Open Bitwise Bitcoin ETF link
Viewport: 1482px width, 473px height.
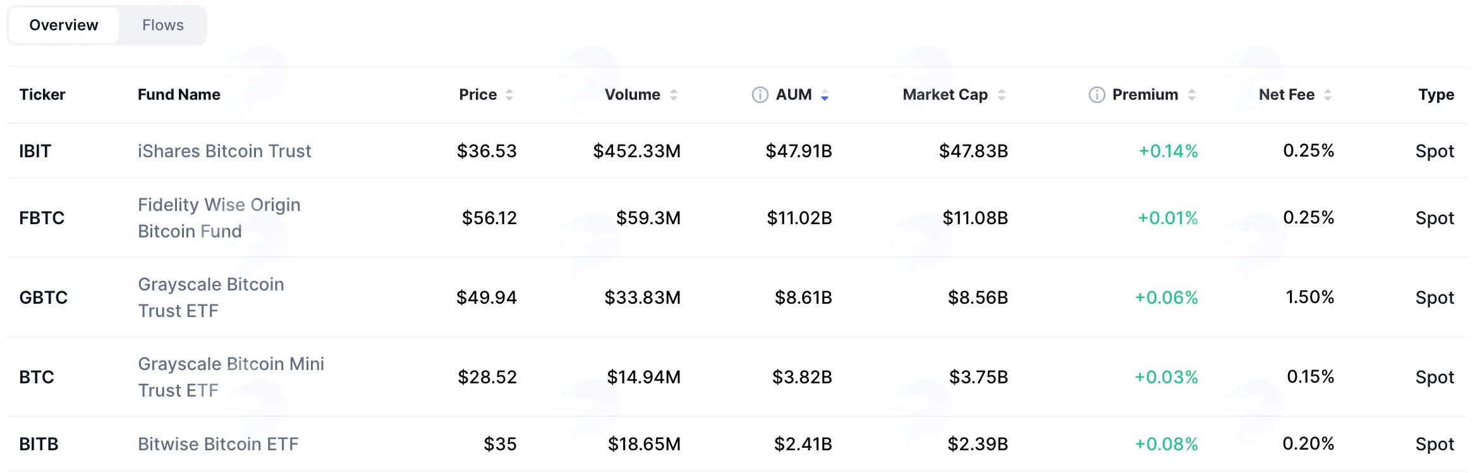coord(218,444)
